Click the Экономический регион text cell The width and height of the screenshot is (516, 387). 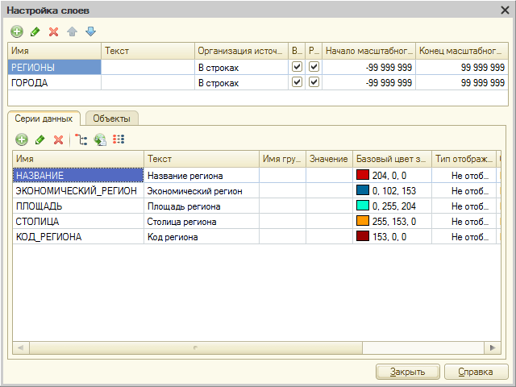click(x=202, y=191)
